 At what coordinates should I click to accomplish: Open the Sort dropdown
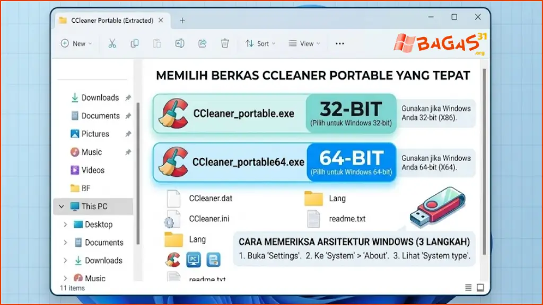pyautogui.click(x=260, y=43)
